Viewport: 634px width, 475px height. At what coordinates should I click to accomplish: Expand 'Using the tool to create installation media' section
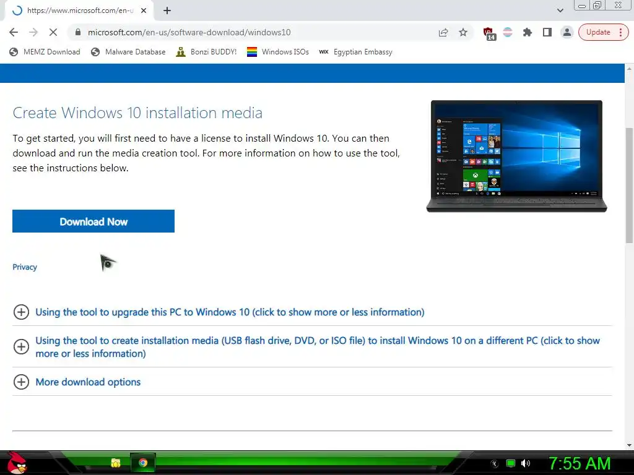tap(21, 346)
